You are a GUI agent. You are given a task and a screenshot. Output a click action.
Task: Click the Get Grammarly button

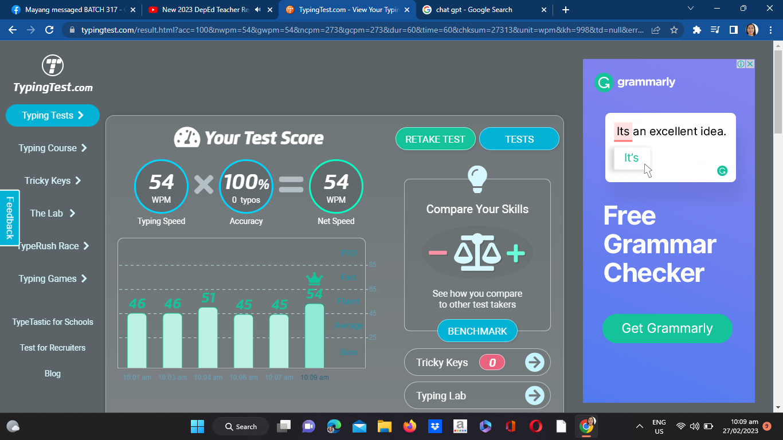667,328
